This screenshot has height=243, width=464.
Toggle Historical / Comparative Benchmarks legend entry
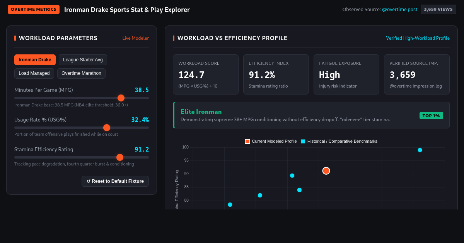pyautogui.click(x=339, y=141)
